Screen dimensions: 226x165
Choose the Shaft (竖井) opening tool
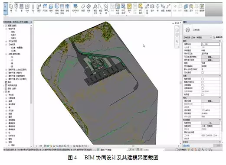coord(152,8)
